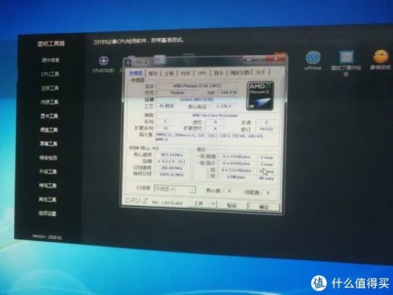Image resolution: width=393 pixels, height=295 pixels.
Task: Click the 二级 cache value 6 x 512 KBytes
Action: coord(236,170)
